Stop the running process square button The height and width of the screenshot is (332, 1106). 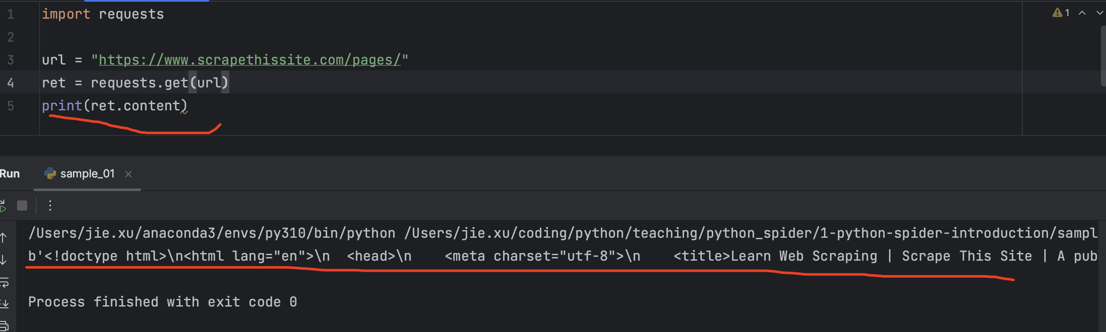click(x=22, y=205)
